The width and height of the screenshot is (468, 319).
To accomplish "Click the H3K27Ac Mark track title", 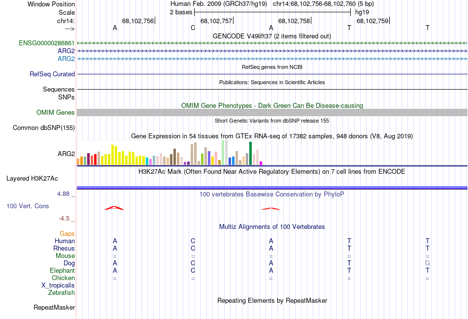I will click(272, 172).
